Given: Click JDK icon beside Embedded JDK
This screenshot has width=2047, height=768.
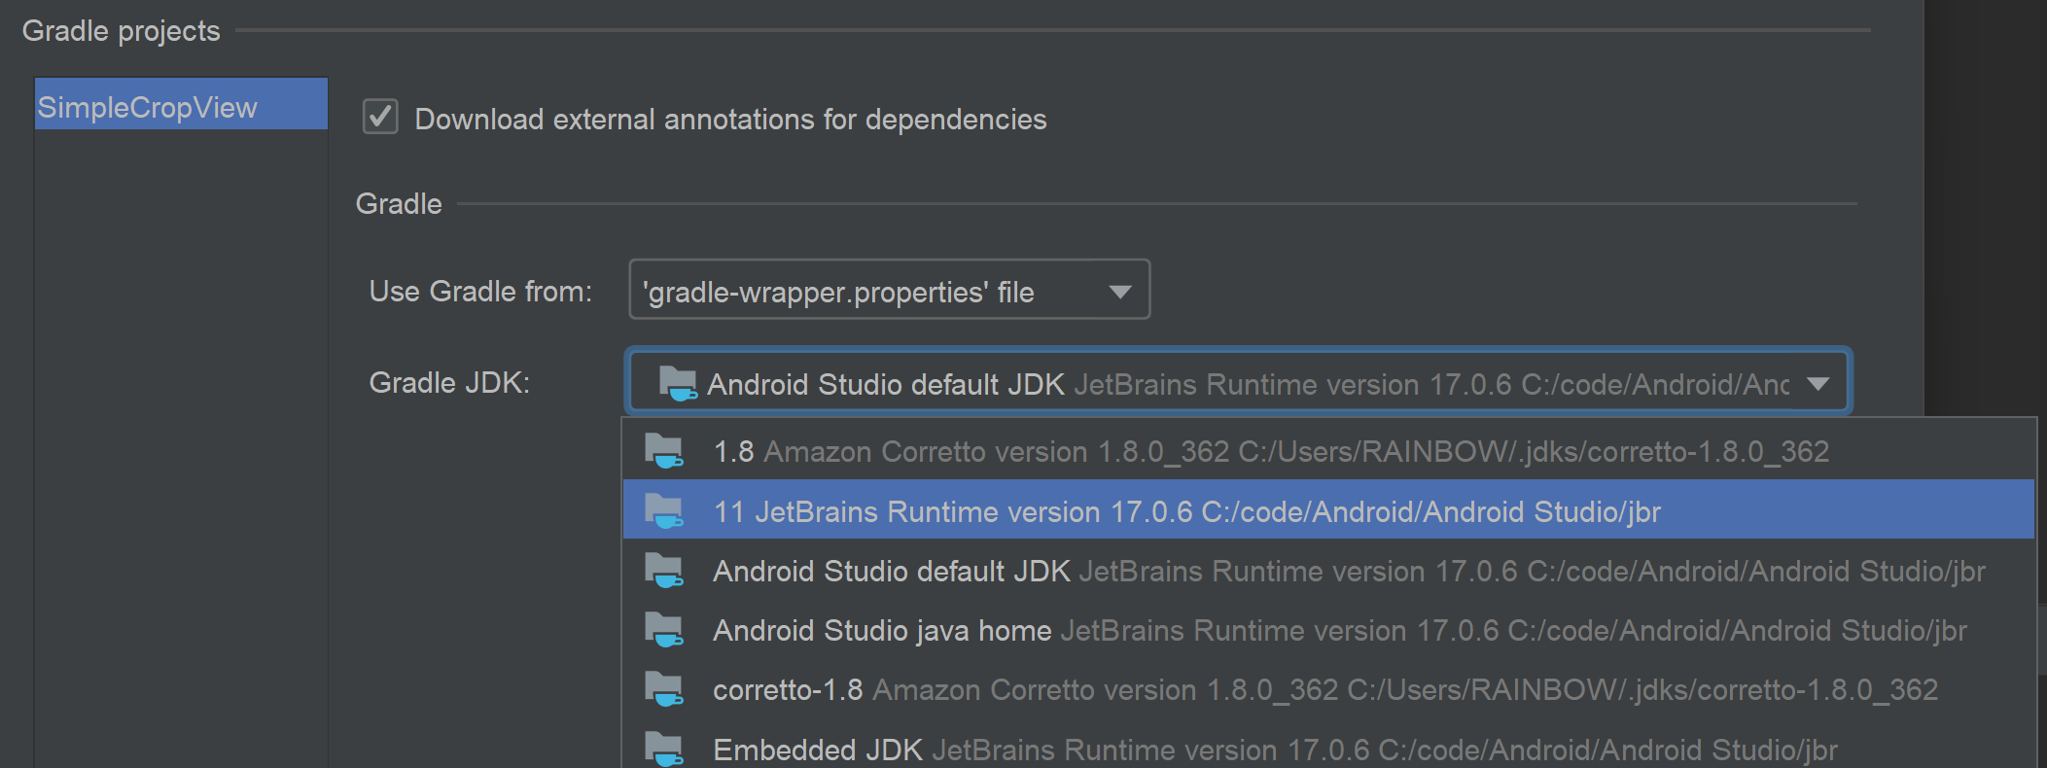Looking at the screenshot, I should point(664,749).
